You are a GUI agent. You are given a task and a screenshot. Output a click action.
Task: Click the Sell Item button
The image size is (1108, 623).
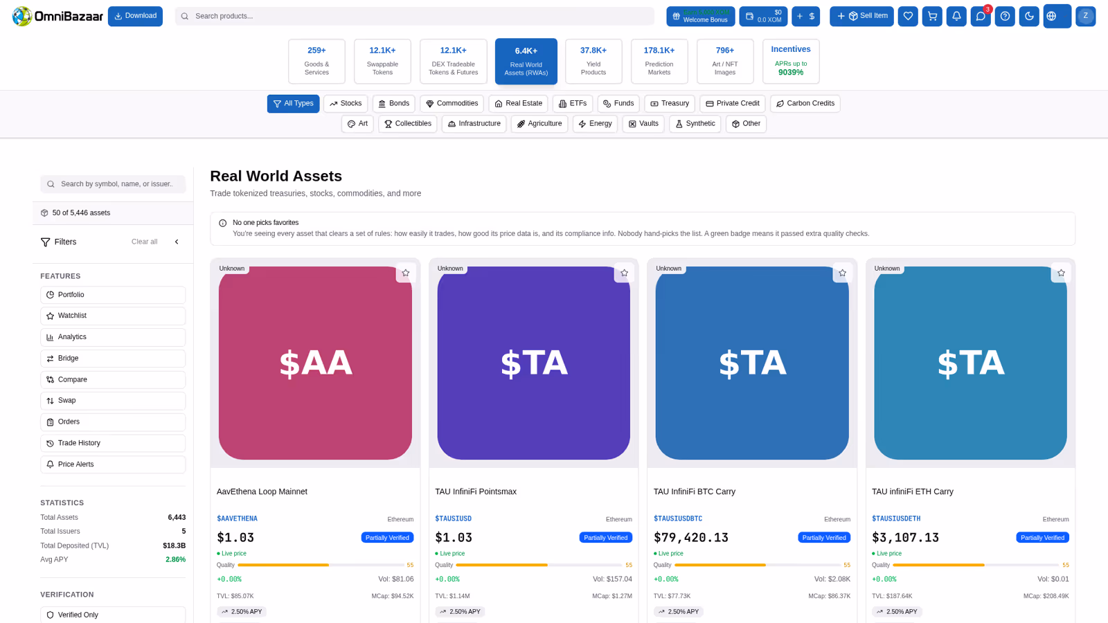point(861,16)
